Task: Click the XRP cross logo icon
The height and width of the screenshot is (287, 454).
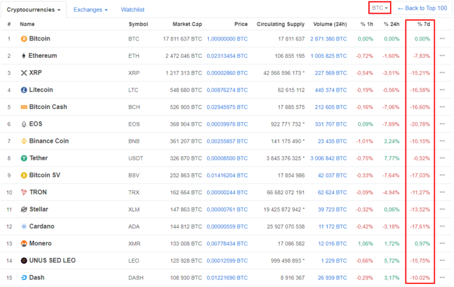Action: tap(24, 73)
